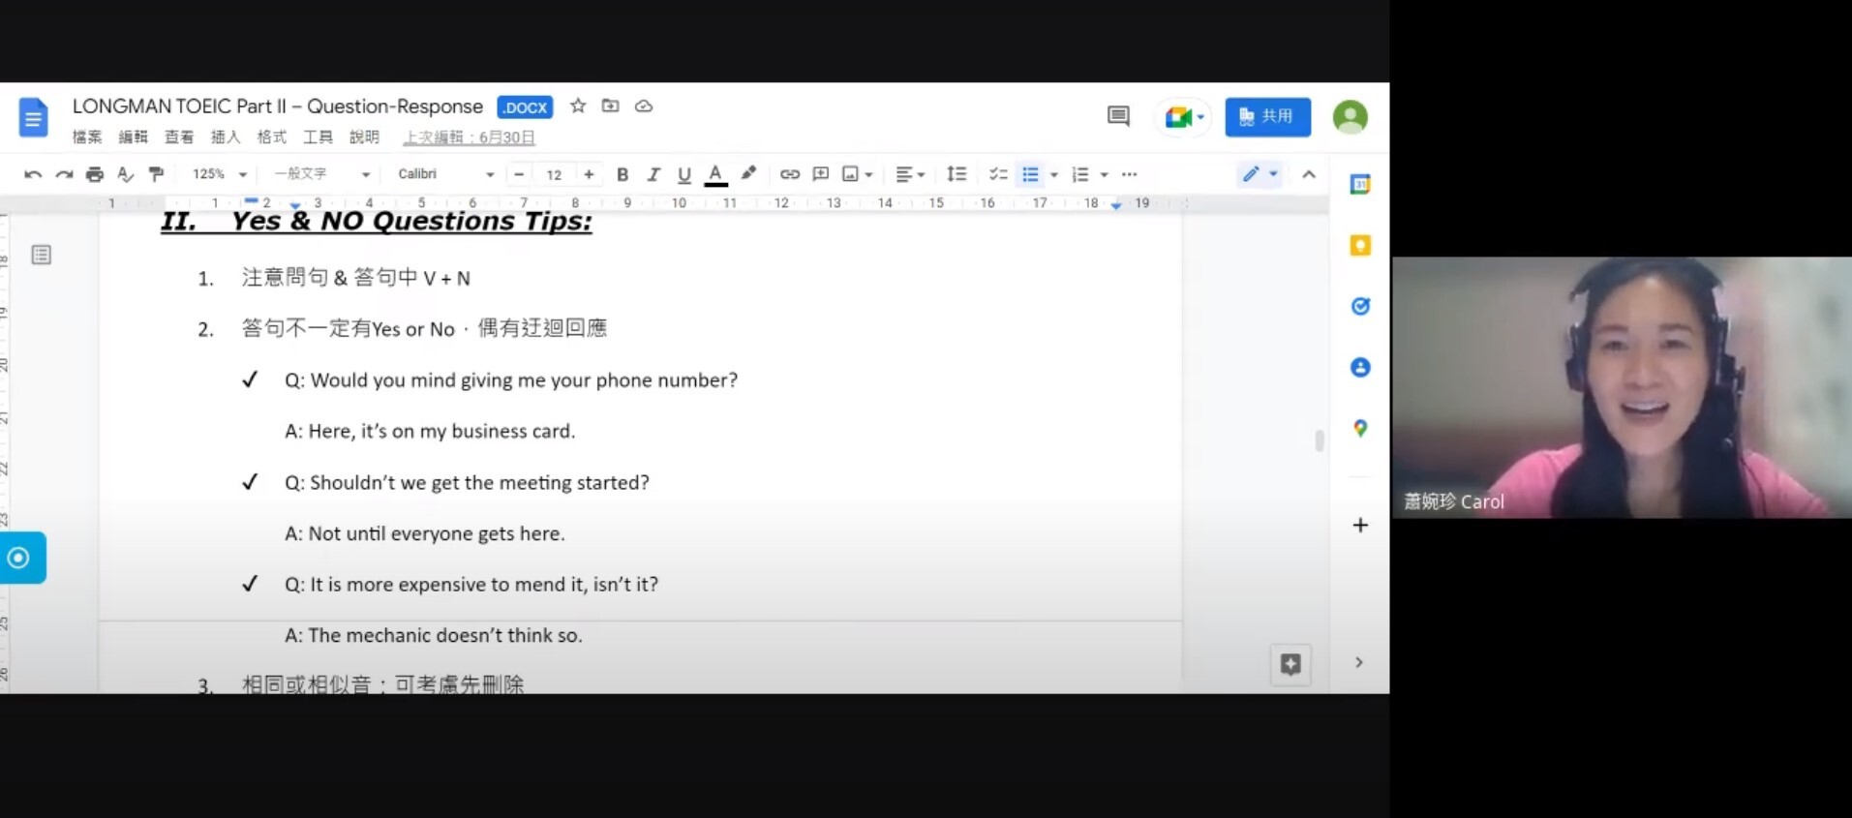1852x818 pixels.
Task: Click the 蕭婉珍 Carol video thumbnail
Action: coord(1622,387)
